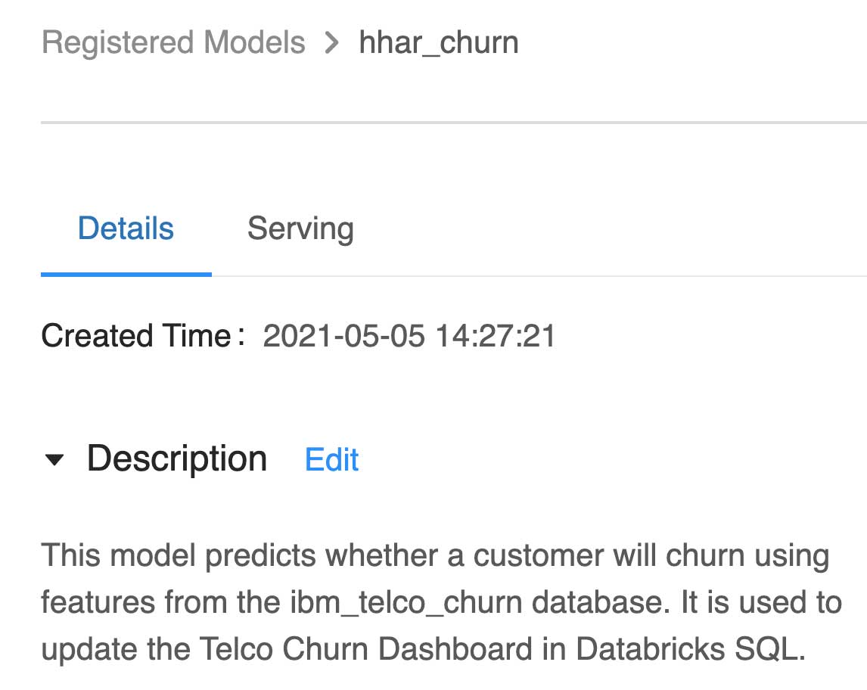Click the time 14:27:21
Screen dimensions: 867x690
pyautogui.click(x=495, y=336)
